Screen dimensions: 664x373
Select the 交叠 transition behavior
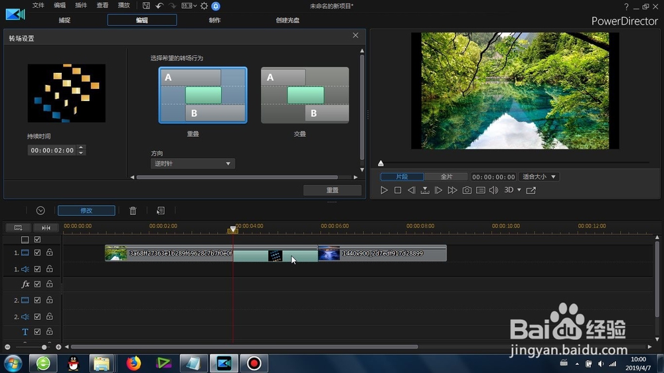(x=305, y=96)
